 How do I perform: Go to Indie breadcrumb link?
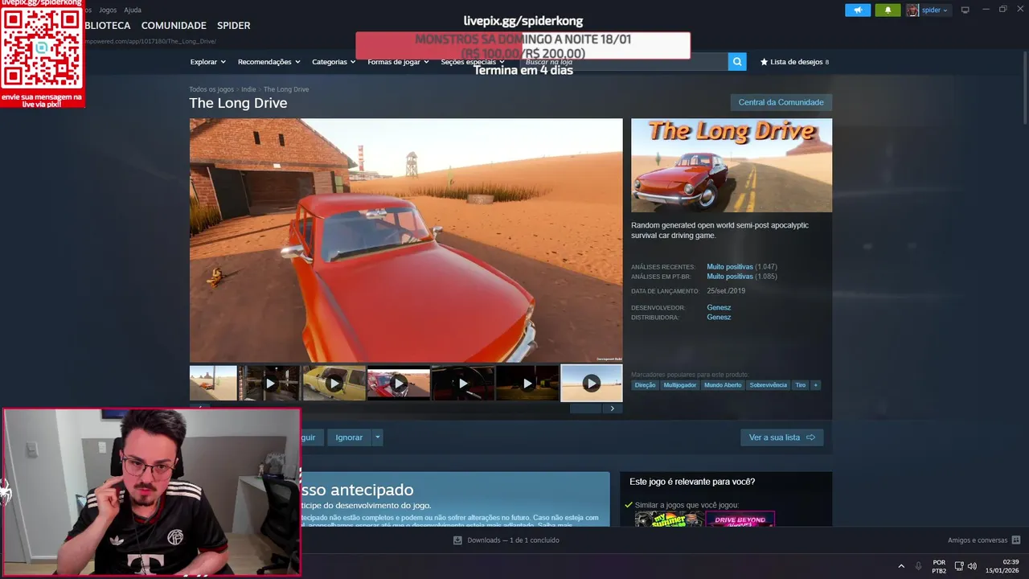pyautogui.click(x=248, y=89)
